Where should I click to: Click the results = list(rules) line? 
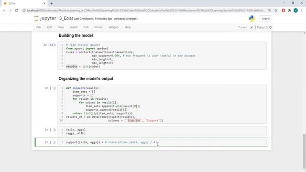coord(83,66)
